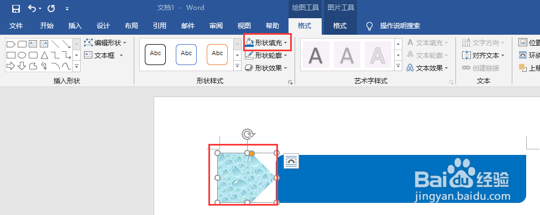Apply the first dark gray WordArt style
This screenshot has width=540, height=215.
(316, 55)
